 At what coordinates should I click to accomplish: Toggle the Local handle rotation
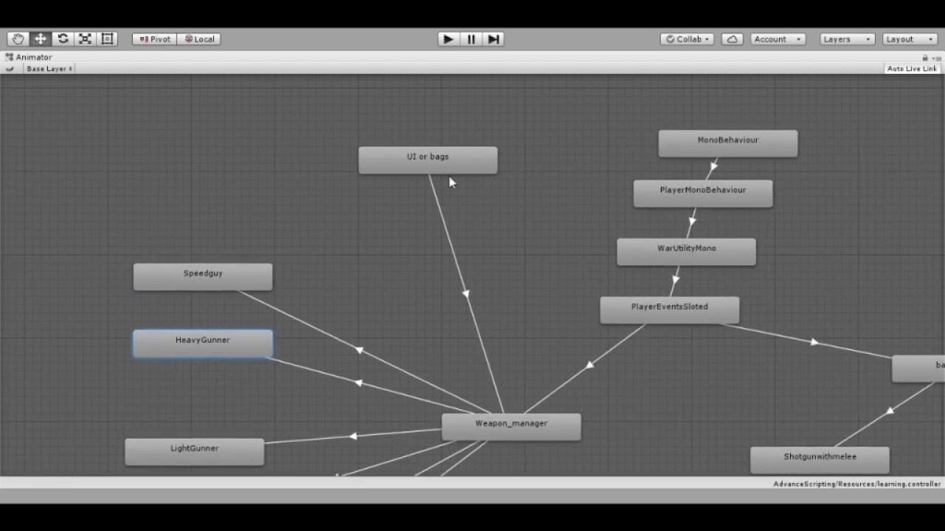[199, 39]
